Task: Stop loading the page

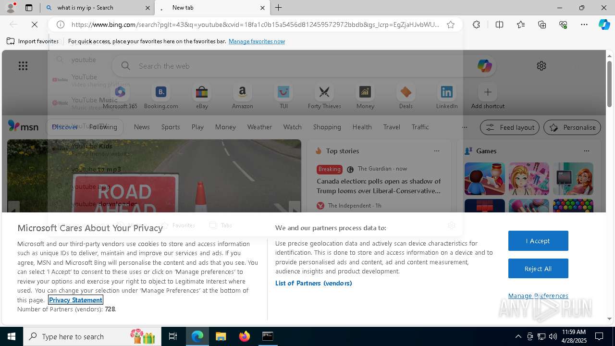Action: tap(35, 25)
